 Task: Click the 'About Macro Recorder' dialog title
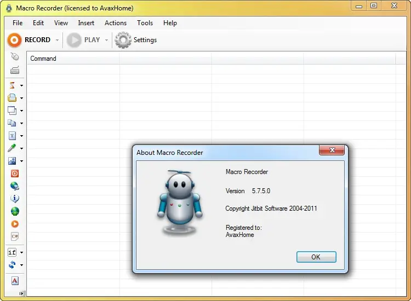tap(169, 153)
